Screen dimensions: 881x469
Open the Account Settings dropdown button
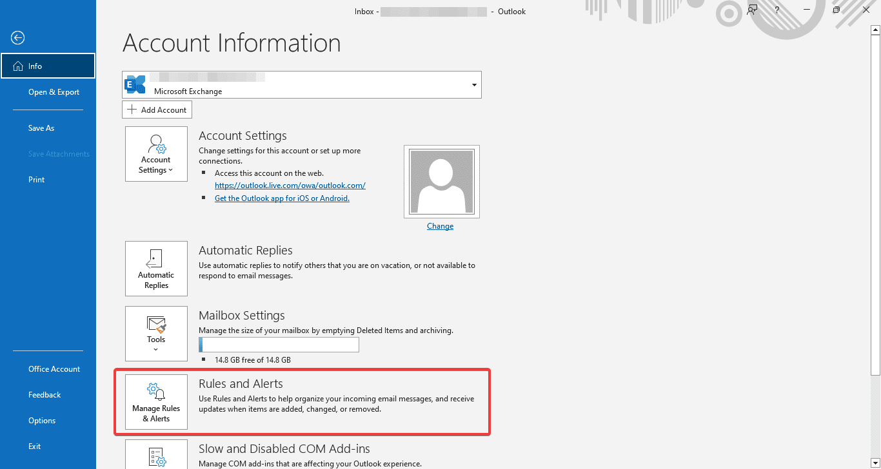(156, 154)
